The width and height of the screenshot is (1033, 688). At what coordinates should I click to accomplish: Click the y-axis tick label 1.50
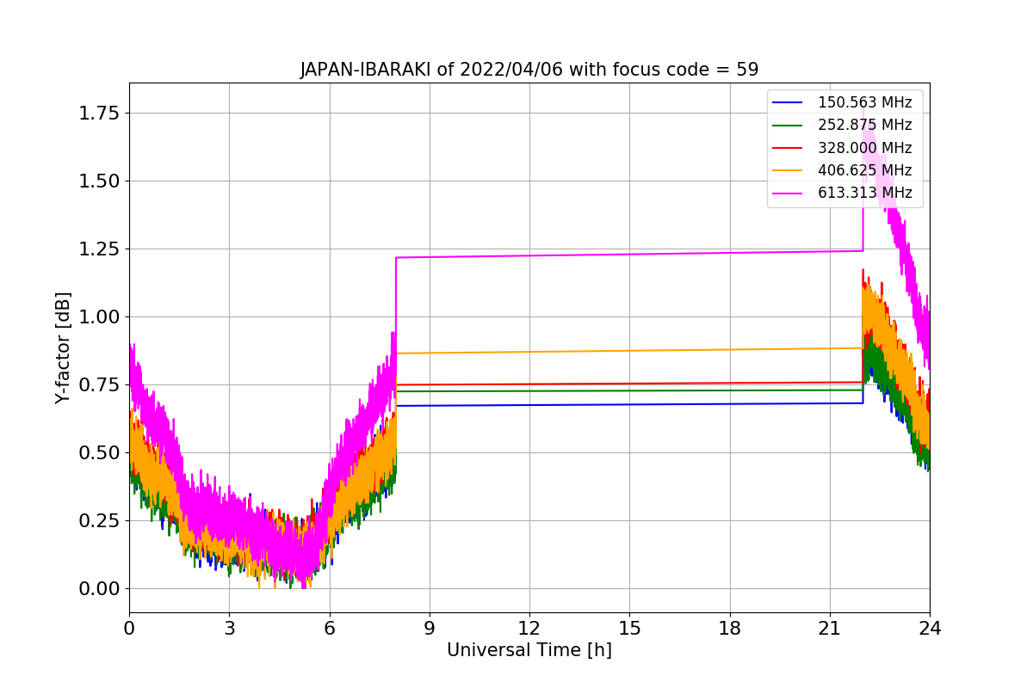click(x=99, y=181)
